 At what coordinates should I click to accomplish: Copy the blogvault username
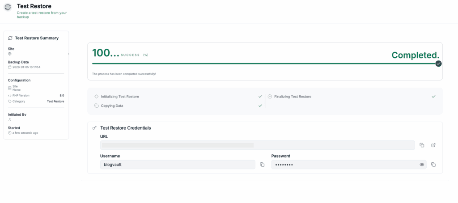(262, 165)
